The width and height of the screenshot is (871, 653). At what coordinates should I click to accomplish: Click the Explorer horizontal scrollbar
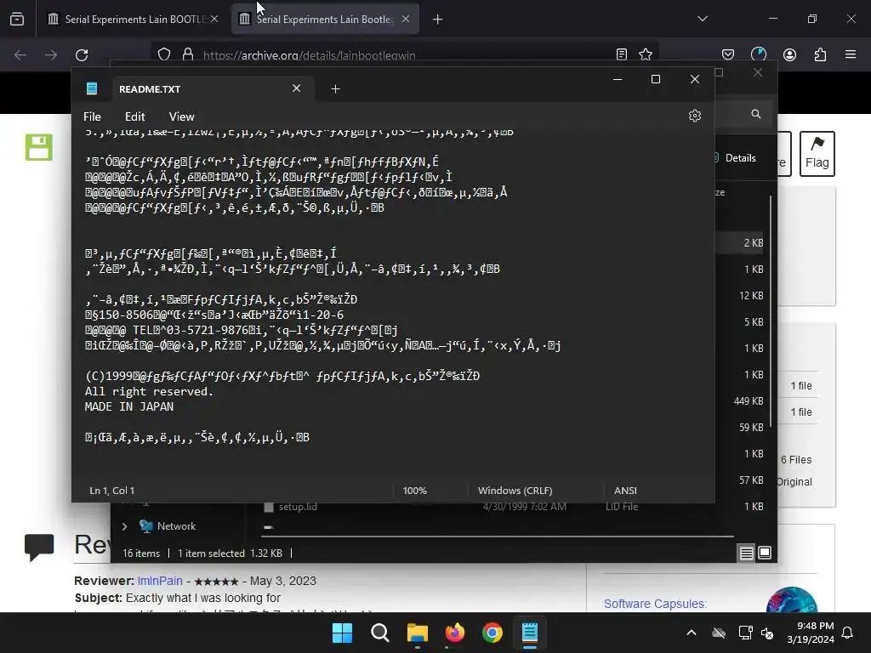pyautogui.click(x=497, y=537)
